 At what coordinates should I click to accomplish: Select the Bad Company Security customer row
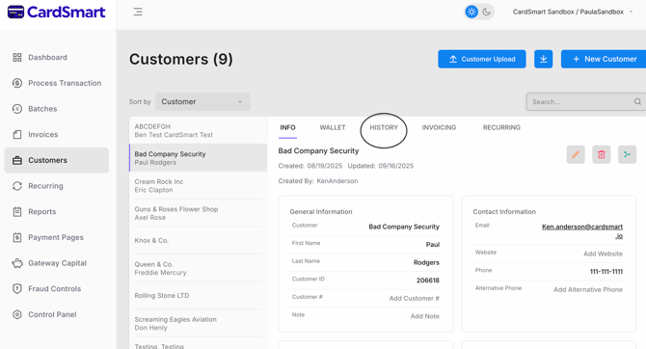[199, 158]
